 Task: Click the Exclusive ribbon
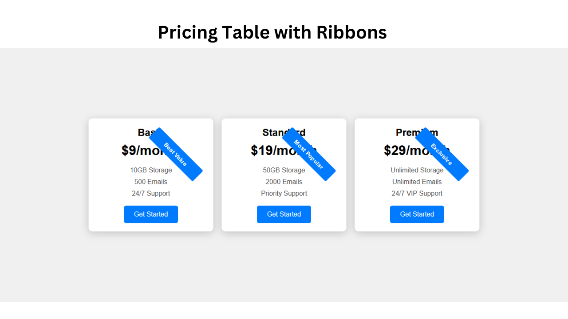(x=442, y=154)
